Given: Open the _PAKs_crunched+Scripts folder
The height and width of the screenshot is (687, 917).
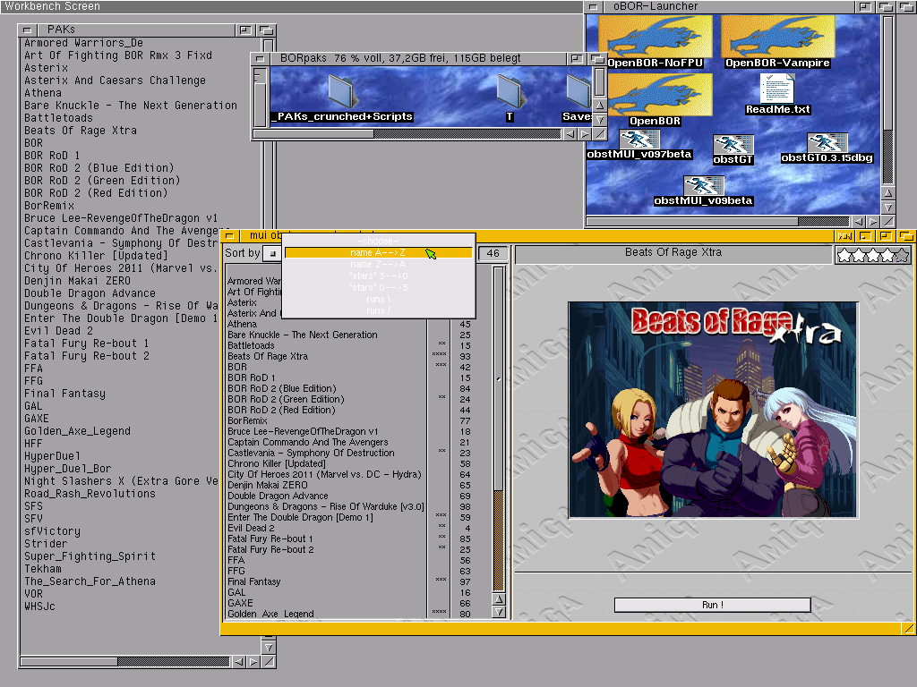Looking at the screenshot, I should [x=341, y=92].
